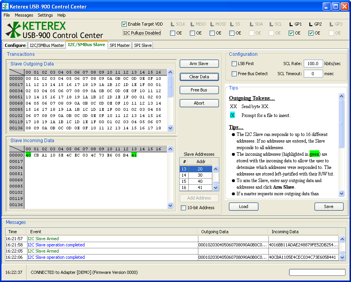Click the SCL Rate input field
The width and height of the screenshot is (351, 282).
pyautogui.click(x=313, y=64)
